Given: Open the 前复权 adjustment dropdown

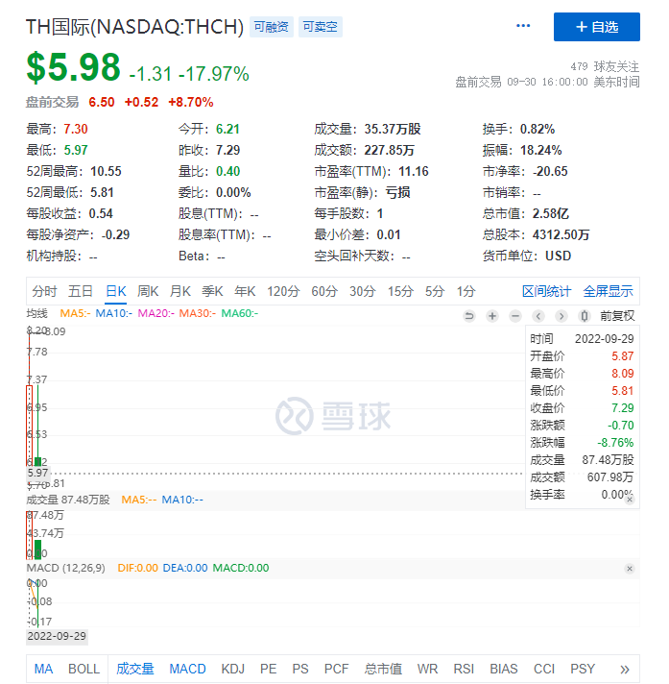Looking at the screenshot, I should point(617,316).
